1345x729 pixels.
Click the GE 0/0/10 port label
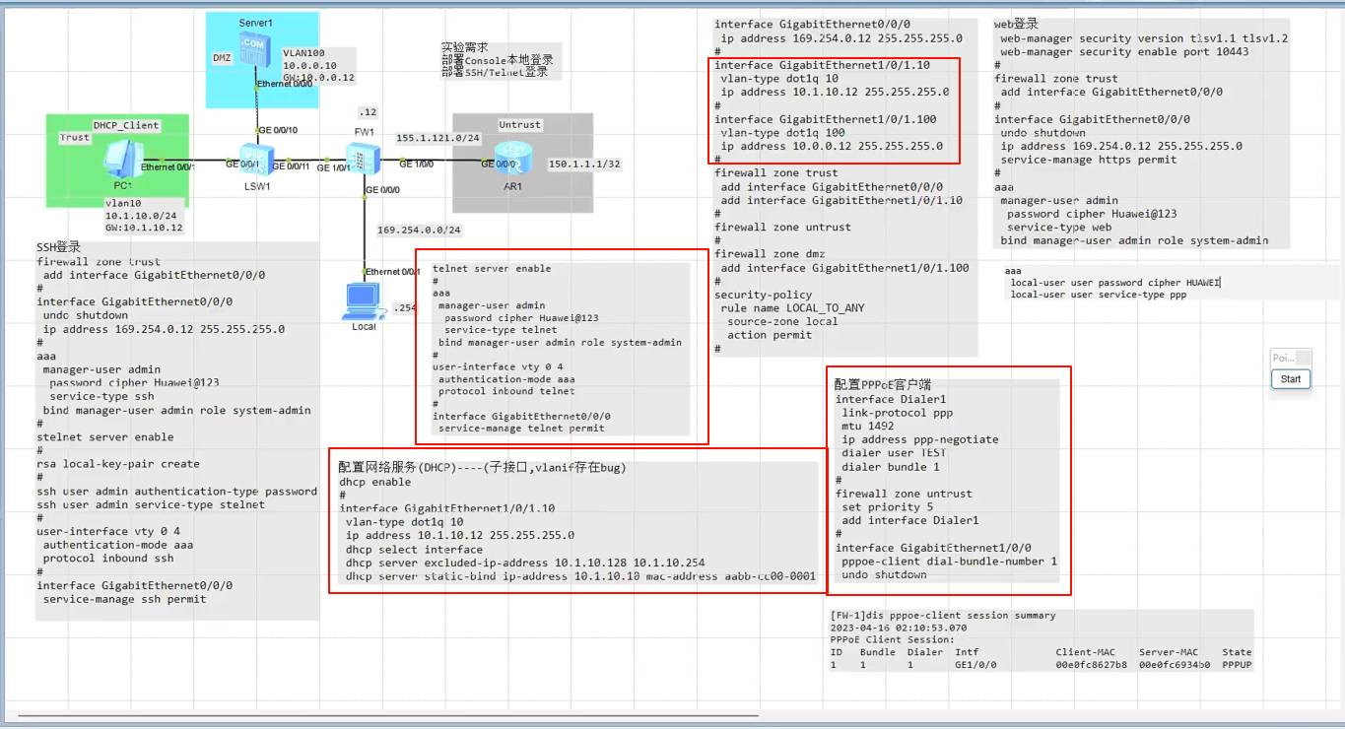(278, 129)
